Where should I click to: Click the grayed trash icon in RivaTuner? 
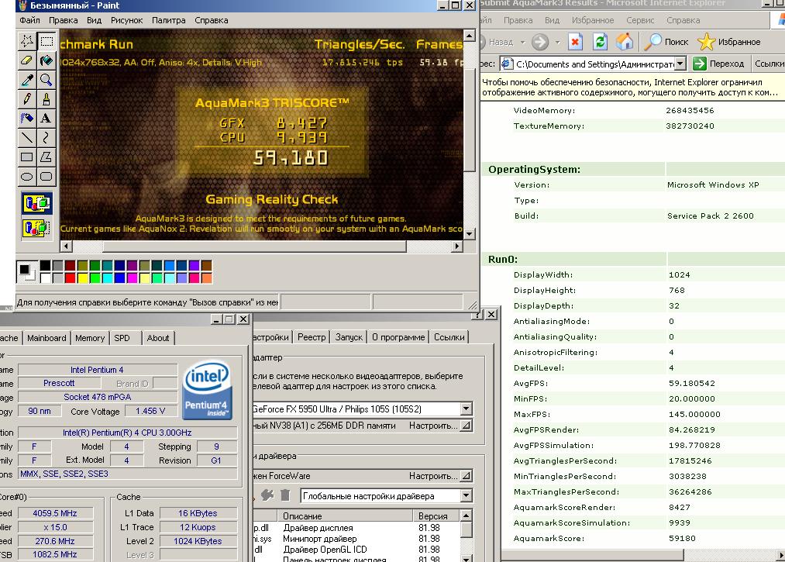tap(285, 495)
